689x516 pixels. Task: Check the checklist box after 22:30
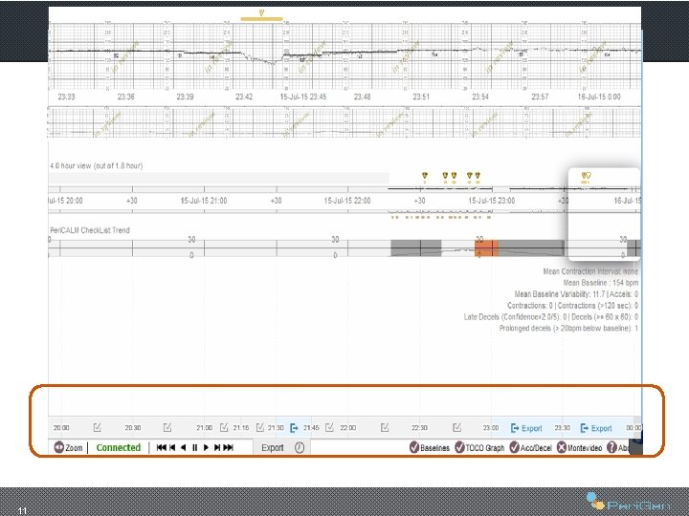(457, 427)
